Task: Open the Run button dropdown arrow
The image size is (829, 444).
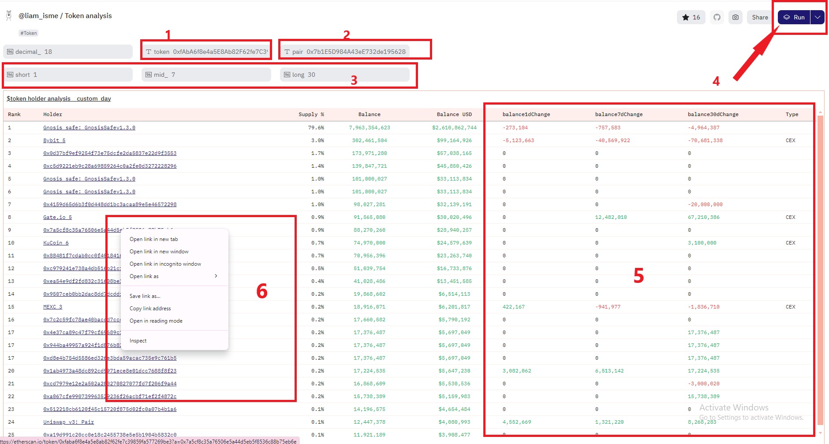Action: [x=817, y=17]
